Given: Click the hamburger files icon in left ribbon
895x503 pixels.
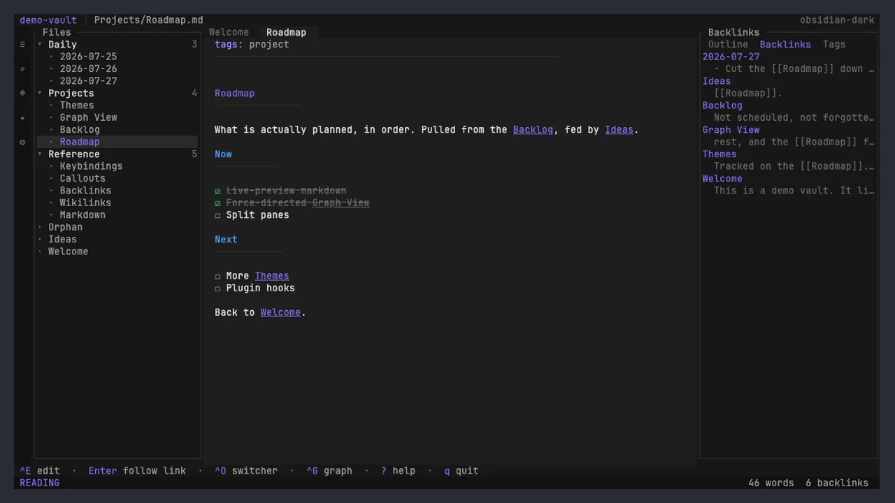Looking at the screenshot, I should click(x=22, y=45).
